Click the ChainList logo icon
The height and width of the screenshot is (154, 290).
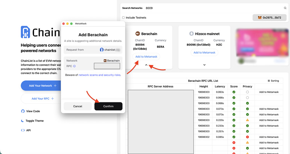[x=25, y=32]
